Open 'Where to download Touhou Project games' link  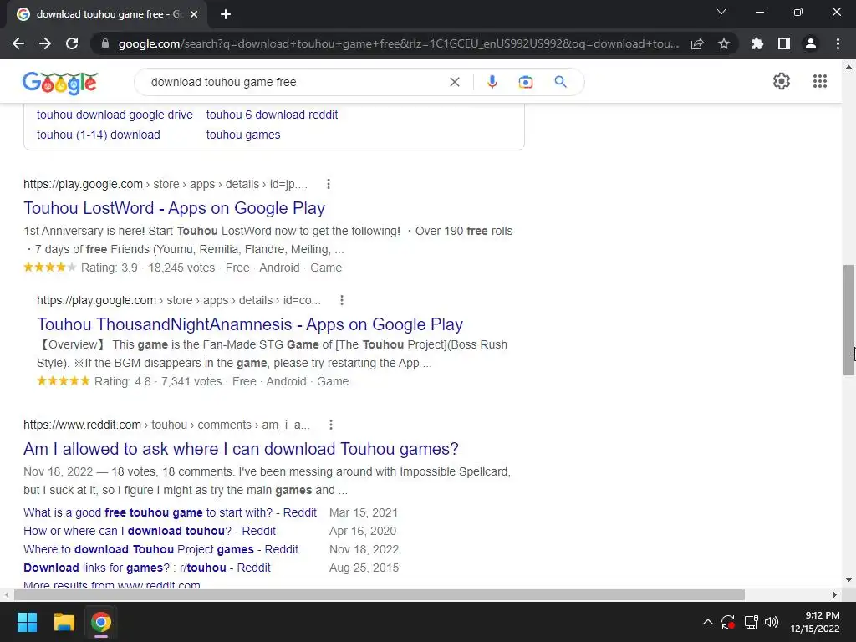point(160,549)
